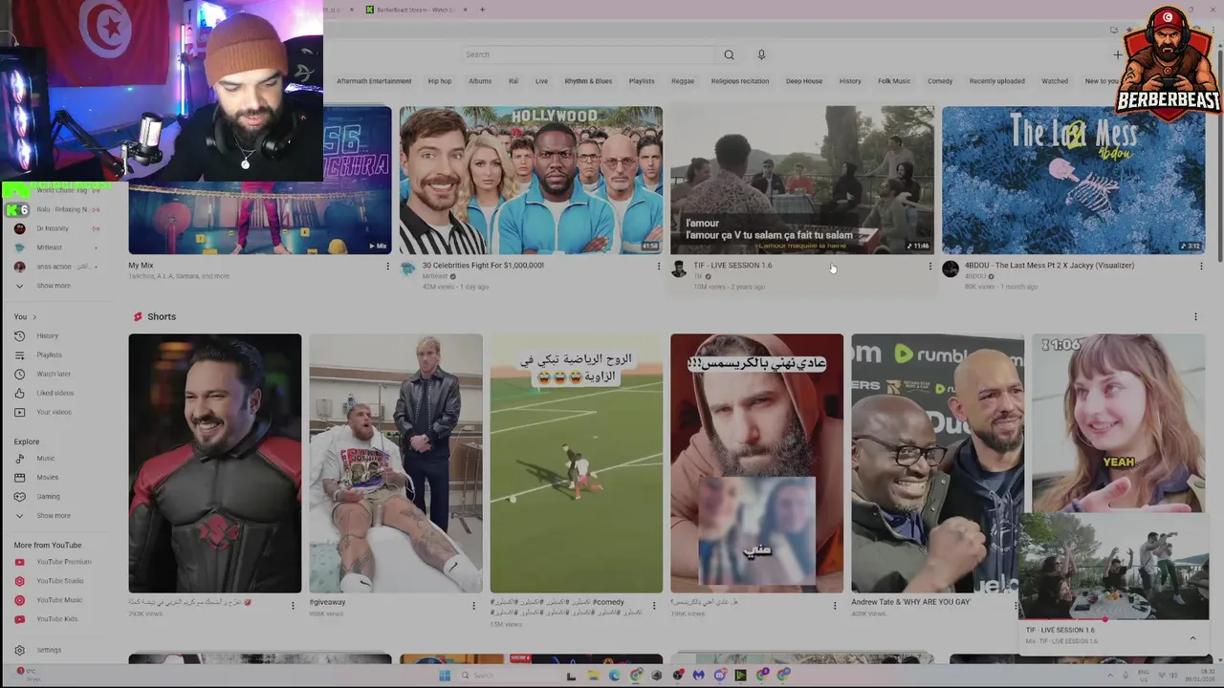Viewport: 1224px width, 688px height.
Task: Open the Shorts shelf options menu
Action: tap(1195, 316)
